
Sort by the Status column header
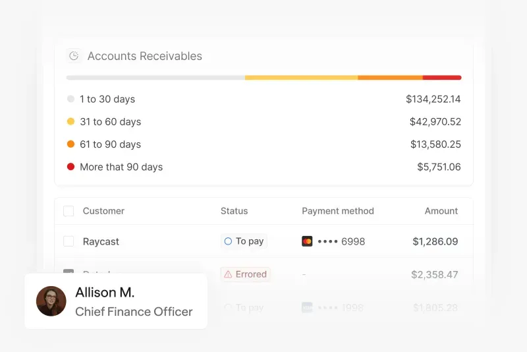click(234, 211)
